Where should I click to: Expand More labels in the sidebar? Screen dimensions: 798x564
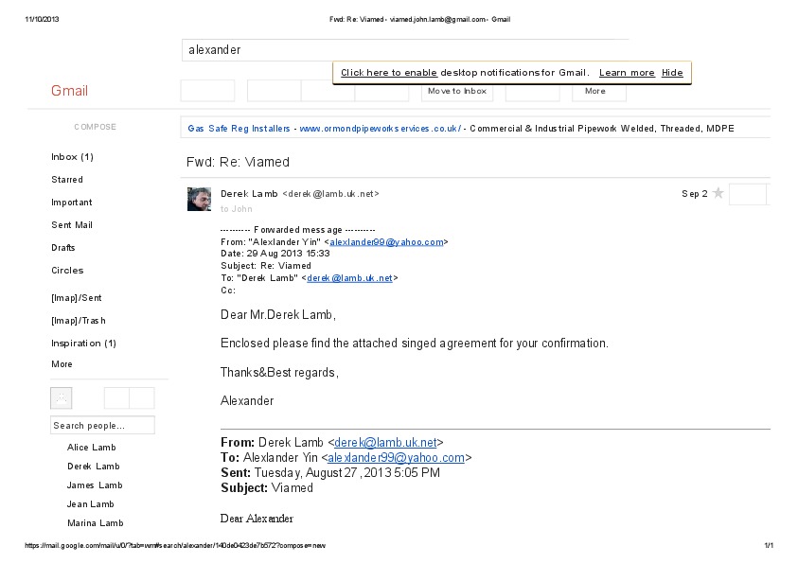[x=62, y=364]
